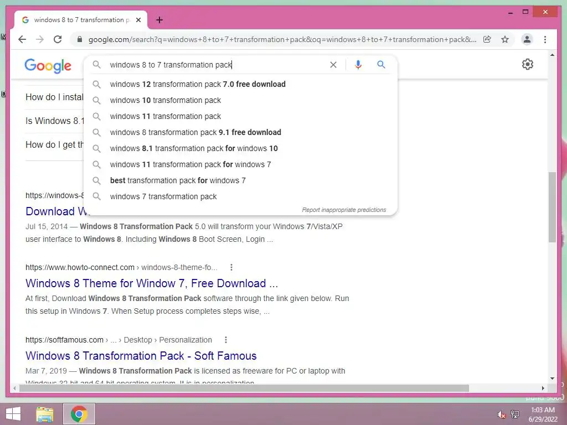Screen dimensions: 567x425
Task: Start voice search with the microphone icon
Action: [358, 65]
